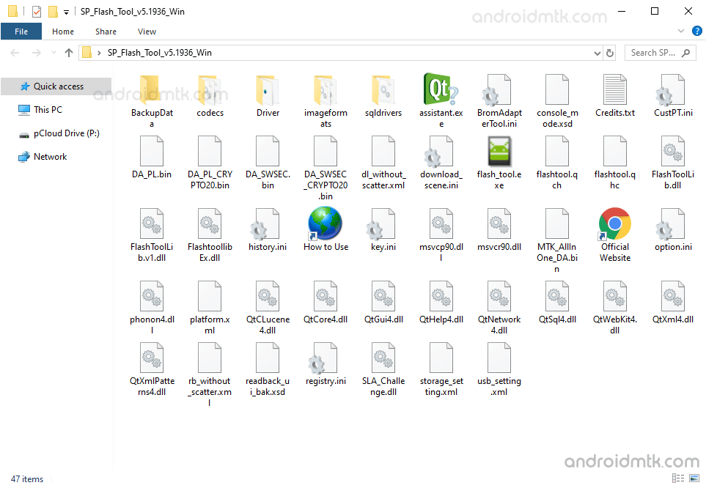Select the key.ini file icon
Screen dimensions: 706x488
pos(382,224)
